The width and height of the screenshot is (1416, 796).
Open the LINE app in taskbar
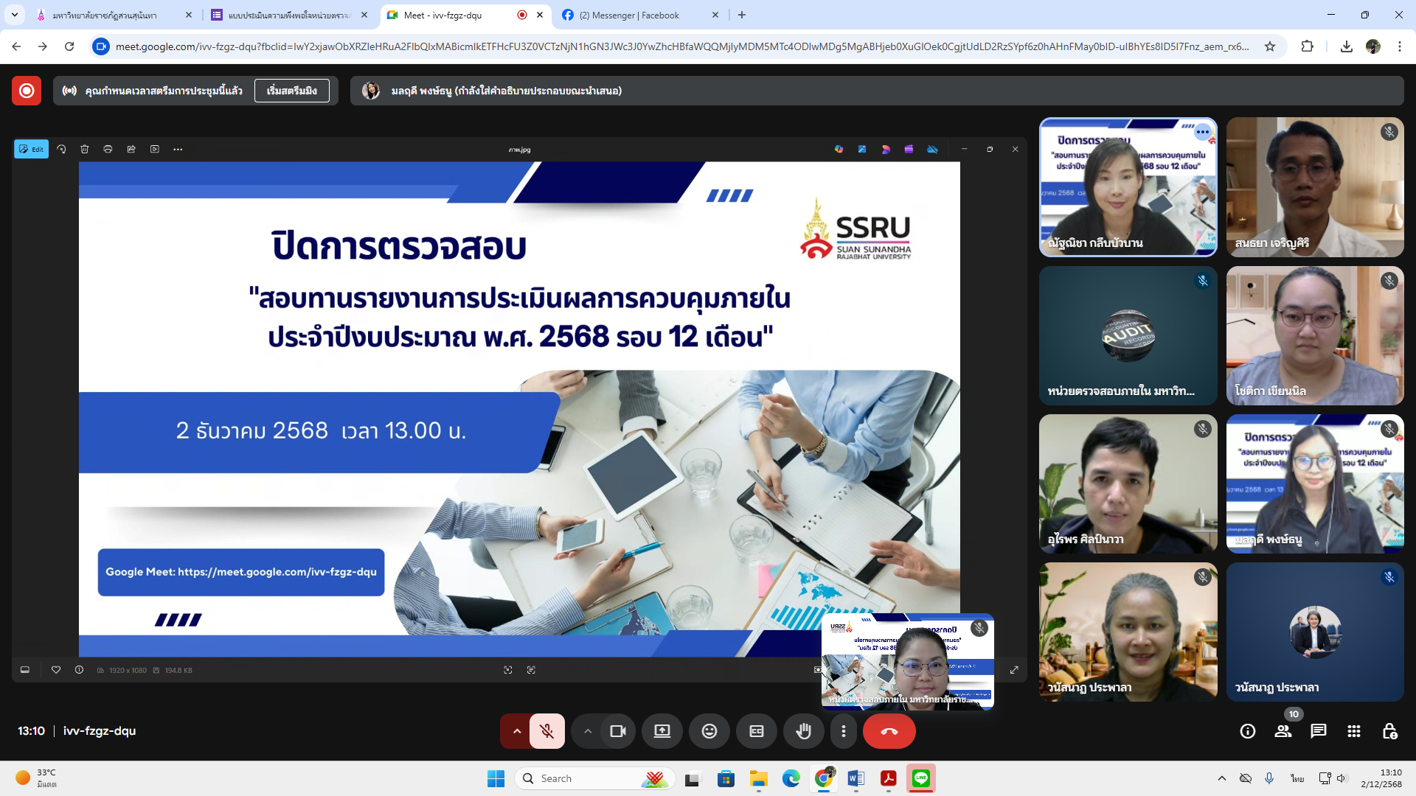point(920,778)
